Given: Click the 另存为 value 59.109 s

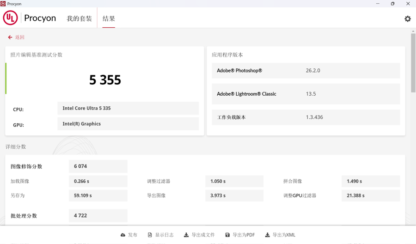Looking at the screenshot, I should [98, 195].
